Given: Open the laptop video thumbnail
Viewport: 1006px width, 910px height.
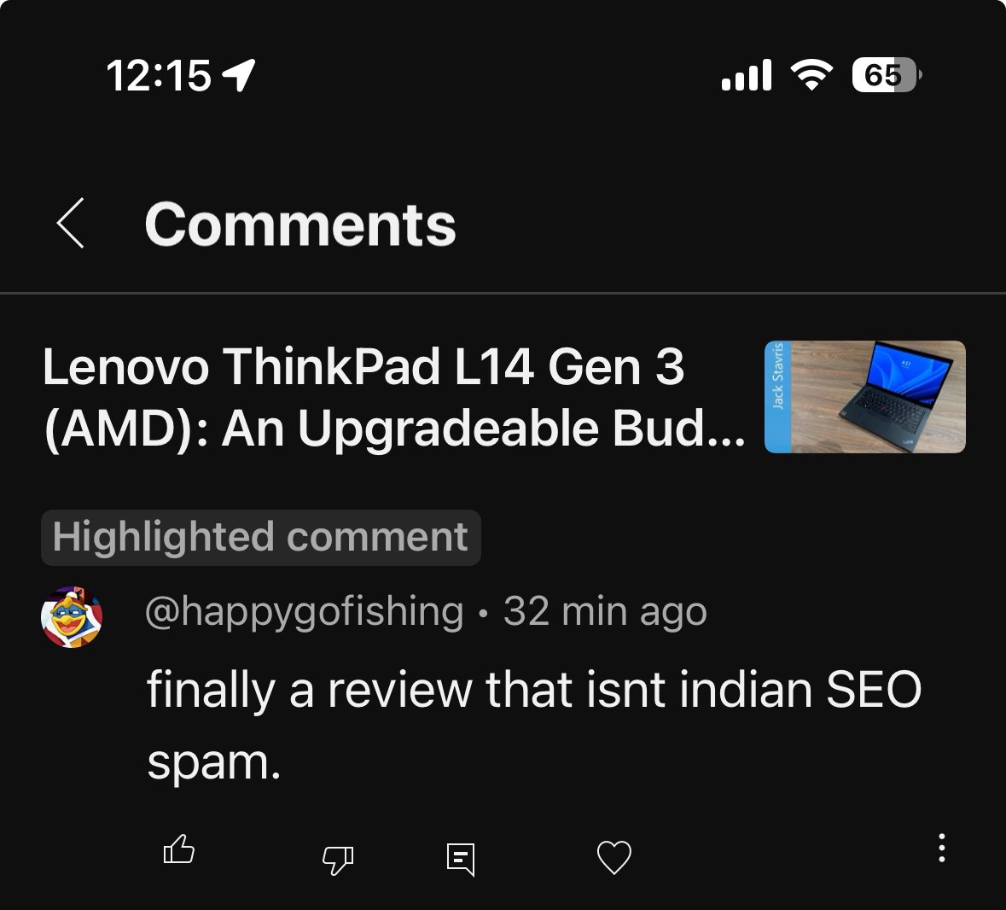Looking at the screenshot, I should (x=865, y=397).
